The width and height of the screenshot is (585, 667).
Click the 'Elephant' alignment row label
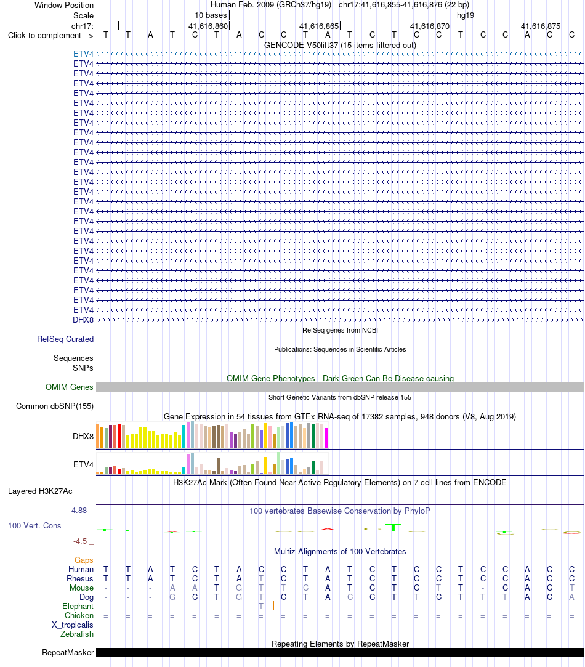pos(78,607)
